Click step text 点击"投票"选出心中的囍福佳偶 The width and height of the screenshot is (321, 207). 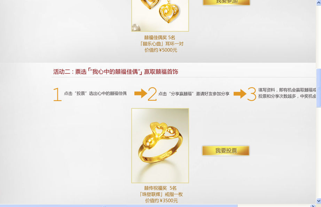[x=95, y=93]
